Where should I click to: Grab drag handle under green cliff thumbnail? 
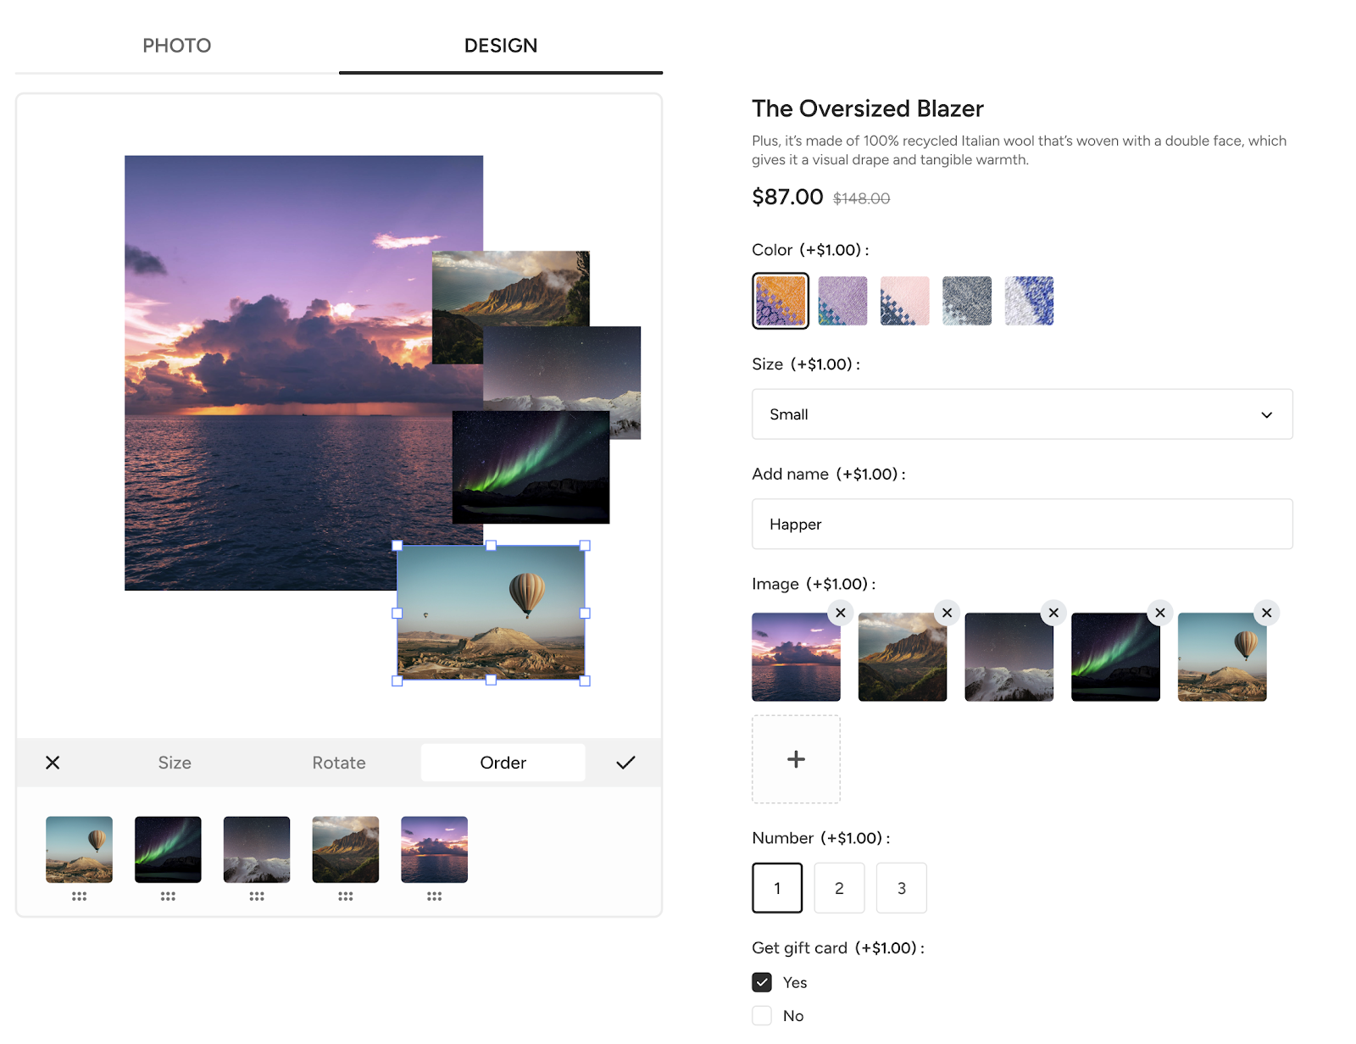[346, 896]
